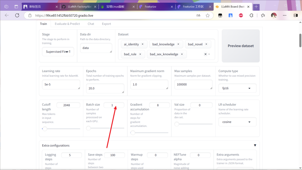Open the user profile avatar
The image size is (302, 170).
tap(274, 15)
